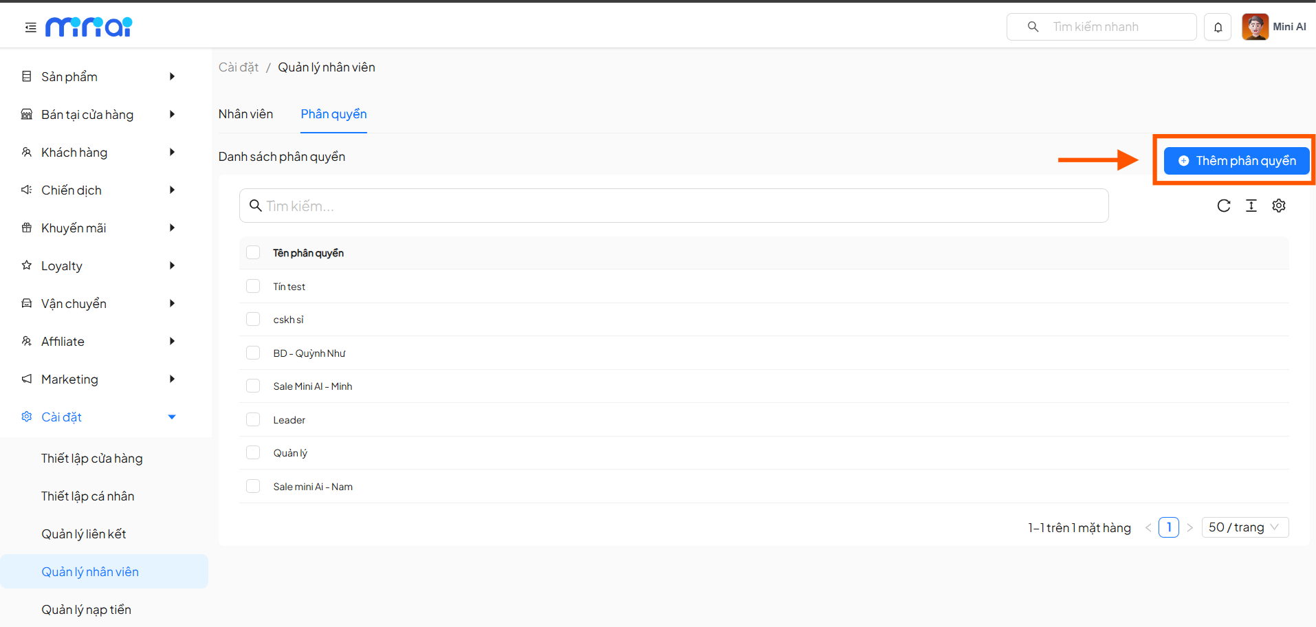This screenshot has width=1316, height=627.
Task: Select the Khách hàng sidebar icon
Action: point(25,152)
